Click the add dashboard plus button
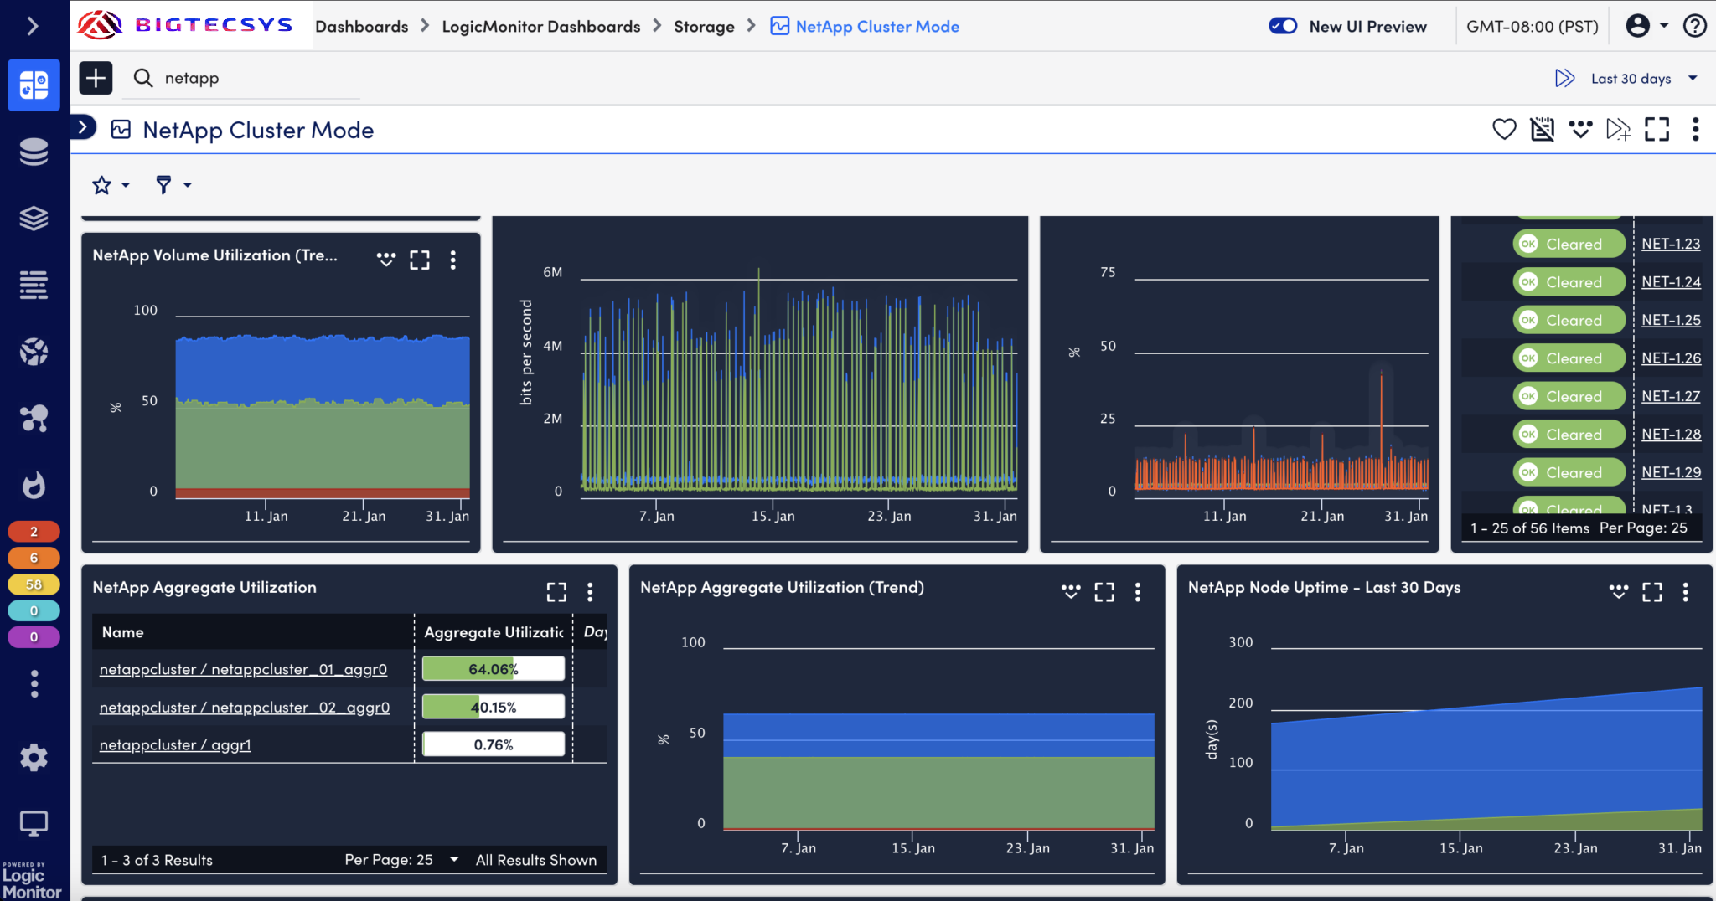Screen dimensions: 1716x901 pyautogui.click(x=96, y=78)
